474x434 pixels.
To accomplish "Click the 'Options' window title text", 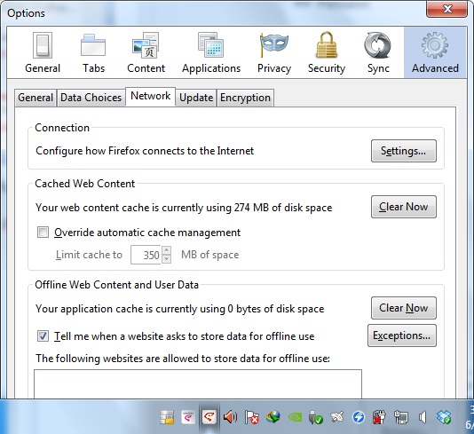I will click(x=26, y=13).
